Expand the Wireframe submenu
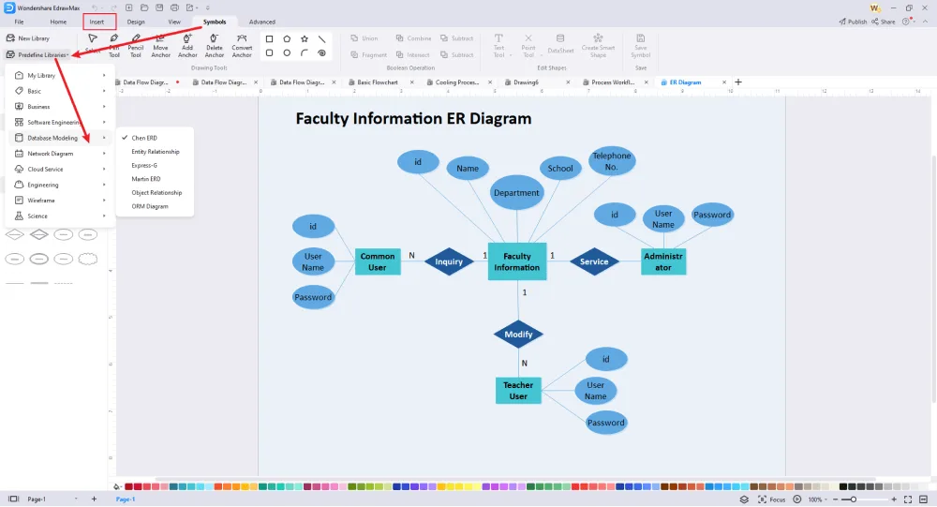Viewport: 937px width, 507px height. click(60, 201)
